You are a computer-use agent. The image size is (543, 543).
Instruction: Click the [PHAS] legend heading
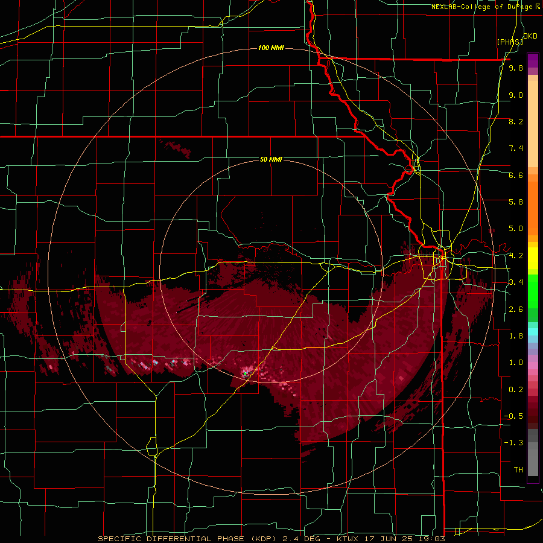tap(510, 42)
